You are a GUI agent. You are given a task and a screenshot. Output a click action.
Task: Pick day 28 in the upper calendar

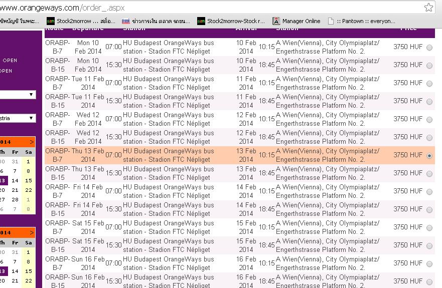pyautogui.click(x=15, y=200)
